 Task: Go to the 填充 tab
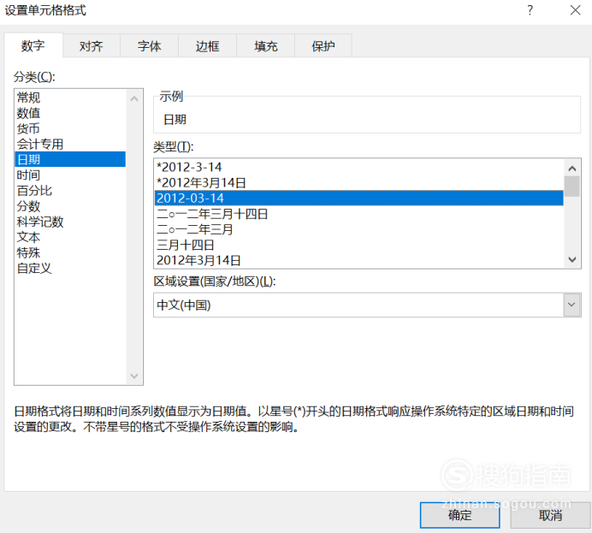click(x=265, y=46)
